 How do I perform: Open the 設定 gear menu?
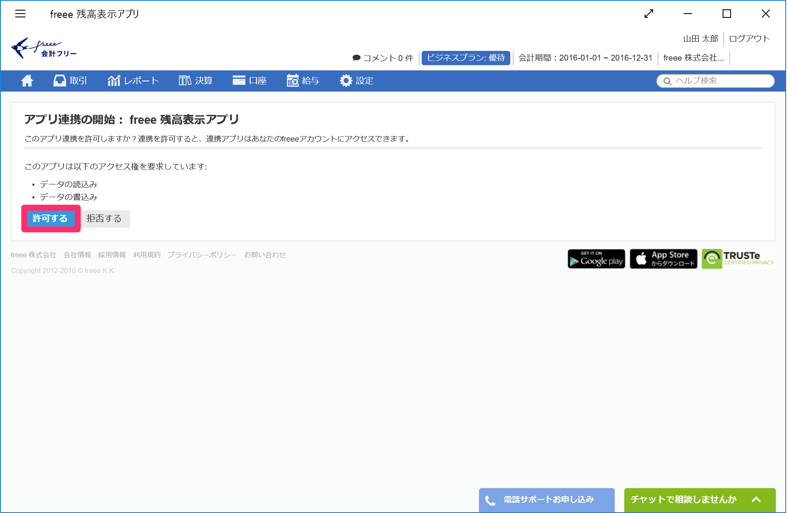tap(356, 81)
